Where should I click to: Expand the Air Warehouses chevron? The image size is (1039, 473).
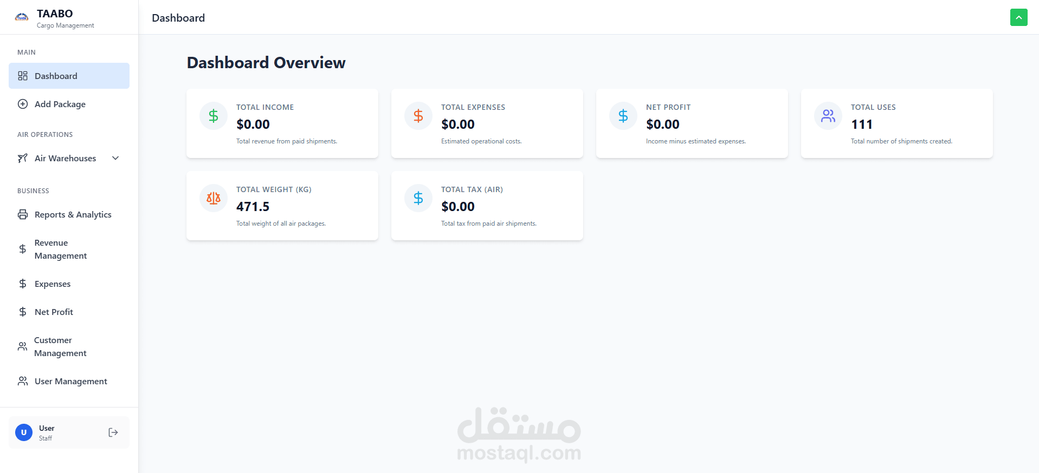pyautogui.click(x=115, y=158)
